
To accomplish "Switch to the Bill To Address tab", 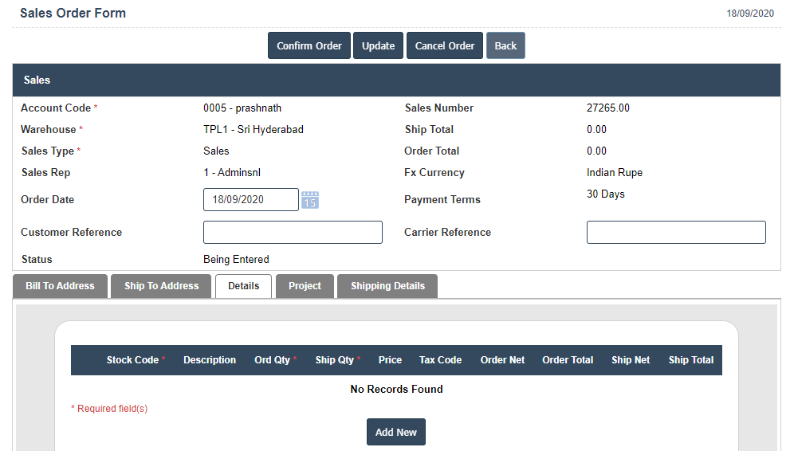I will (60, 286).
